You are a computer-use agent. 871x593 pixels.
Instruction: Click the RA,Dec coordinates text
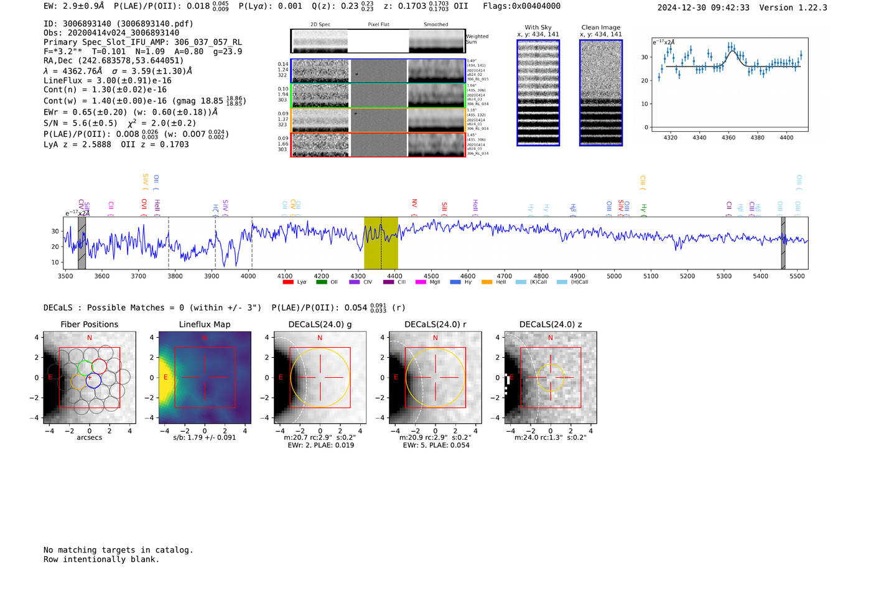pyautogui.click(x=113, y=61)
